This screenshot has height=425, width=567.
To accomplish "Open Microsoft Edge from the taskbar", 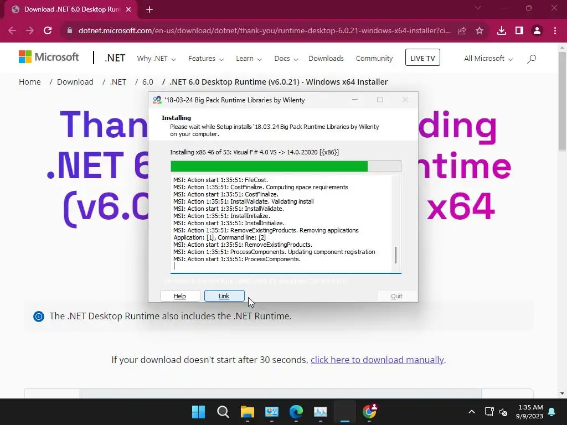I will click(x=296, y=412).
